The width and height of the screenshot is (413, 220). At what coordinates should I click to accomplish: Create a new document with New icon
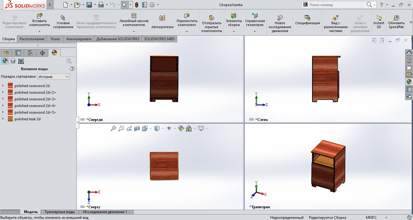coord(66,5)
